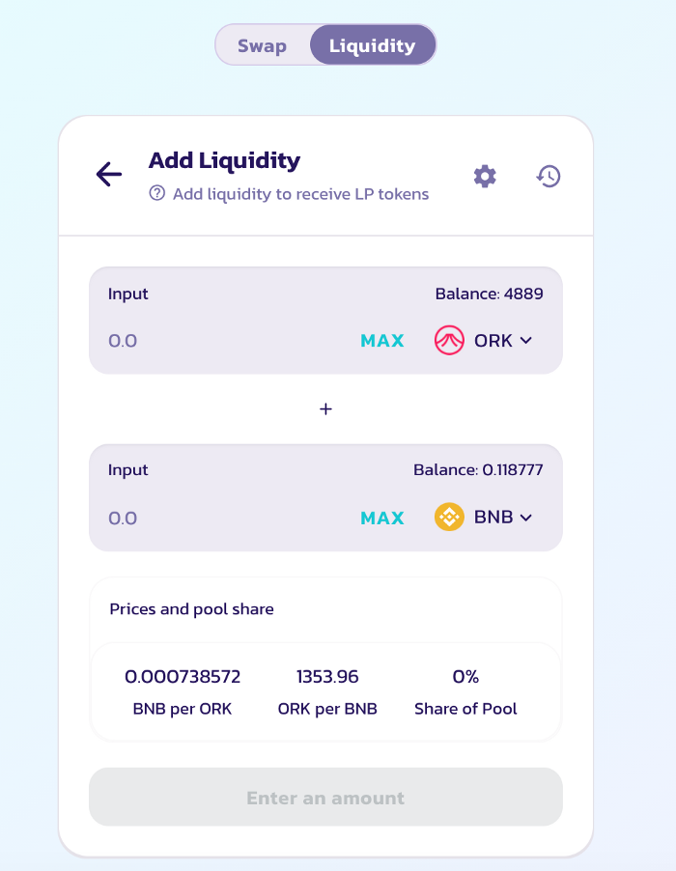The height and width of the screenshot is (871, 676).
Task: Click MAX for the ORK input
Action: coord(382,340)
